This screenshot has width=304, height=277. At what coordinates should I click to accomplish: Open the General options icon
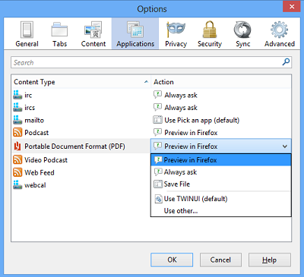[x=27, y=30]
